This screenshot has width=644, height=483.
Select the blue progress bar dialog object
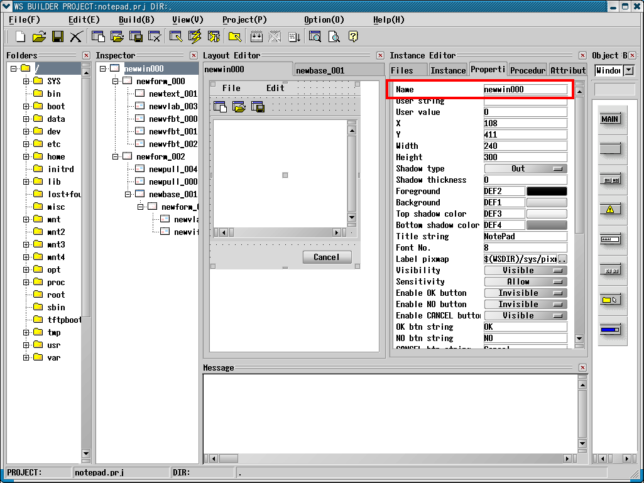(610, 330)
